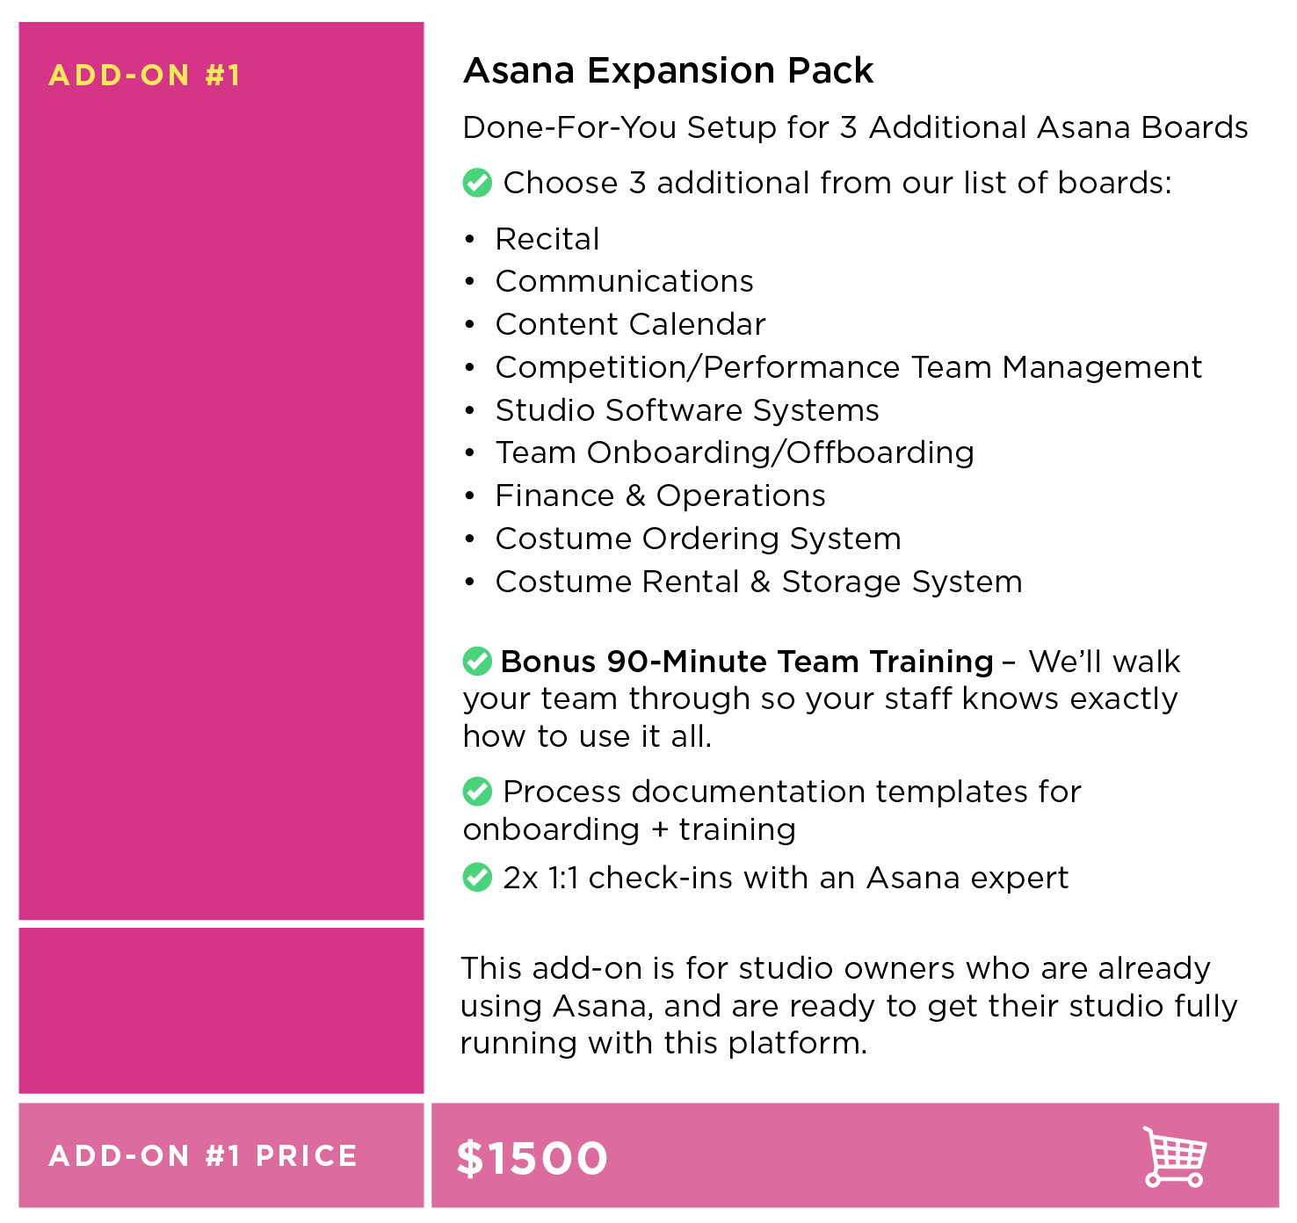
Task: Select the Content Calendar list item
Action: pos(631,324)
